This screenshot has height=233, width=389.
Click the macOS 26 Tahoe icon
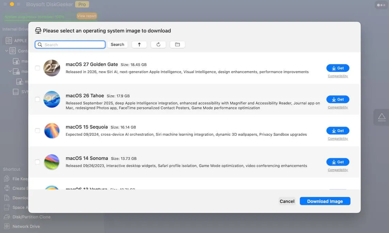(x=52, y=99)
